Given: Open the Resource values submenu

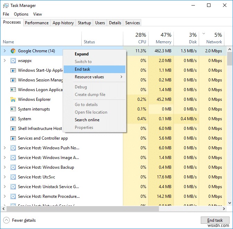Looking at the screenshot, I should click(x=95, y=77).
